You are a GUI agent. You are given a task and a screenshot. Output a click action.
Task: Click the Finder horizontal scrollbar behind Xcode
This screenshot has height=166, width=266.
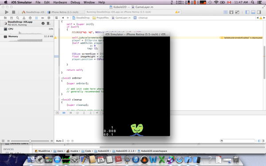pyautogui.click(x=182, y=147)
